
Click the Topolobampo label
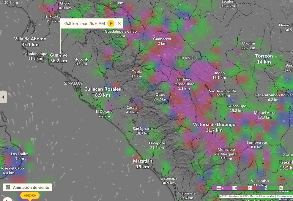pyautogui.click(x=35, y=56)
